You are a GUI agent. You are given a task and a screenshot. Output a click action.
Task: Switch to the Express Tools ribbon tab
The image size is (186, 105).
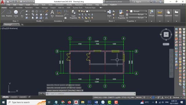pos(78,8)
